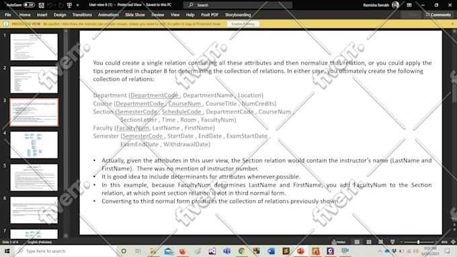Open the Slide Show tab

(135, 15)
